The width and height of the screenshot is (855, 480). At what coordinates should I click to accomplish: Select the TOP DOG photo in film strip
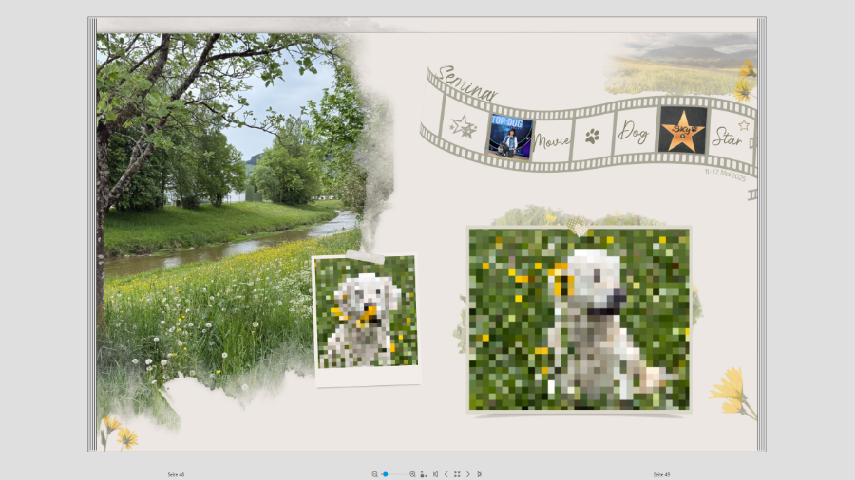(510, 136)
